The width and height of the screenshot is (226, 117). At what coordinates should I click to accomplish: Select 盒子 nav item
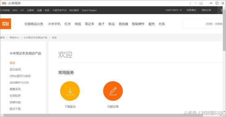[x=101, y=24]
